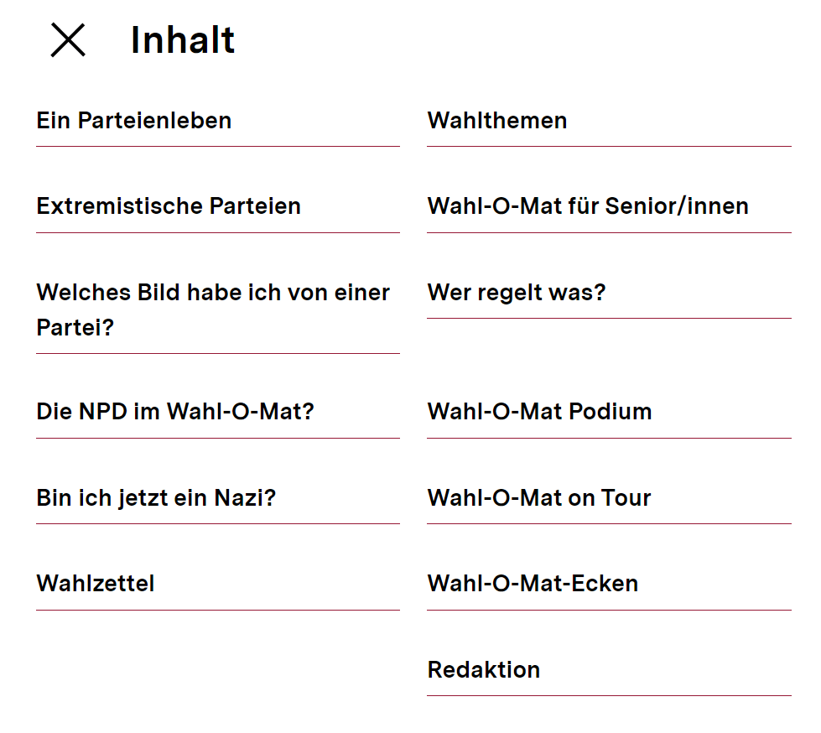
Task: Click the Extremistische Parteien contents link
Action: [169, 206]
